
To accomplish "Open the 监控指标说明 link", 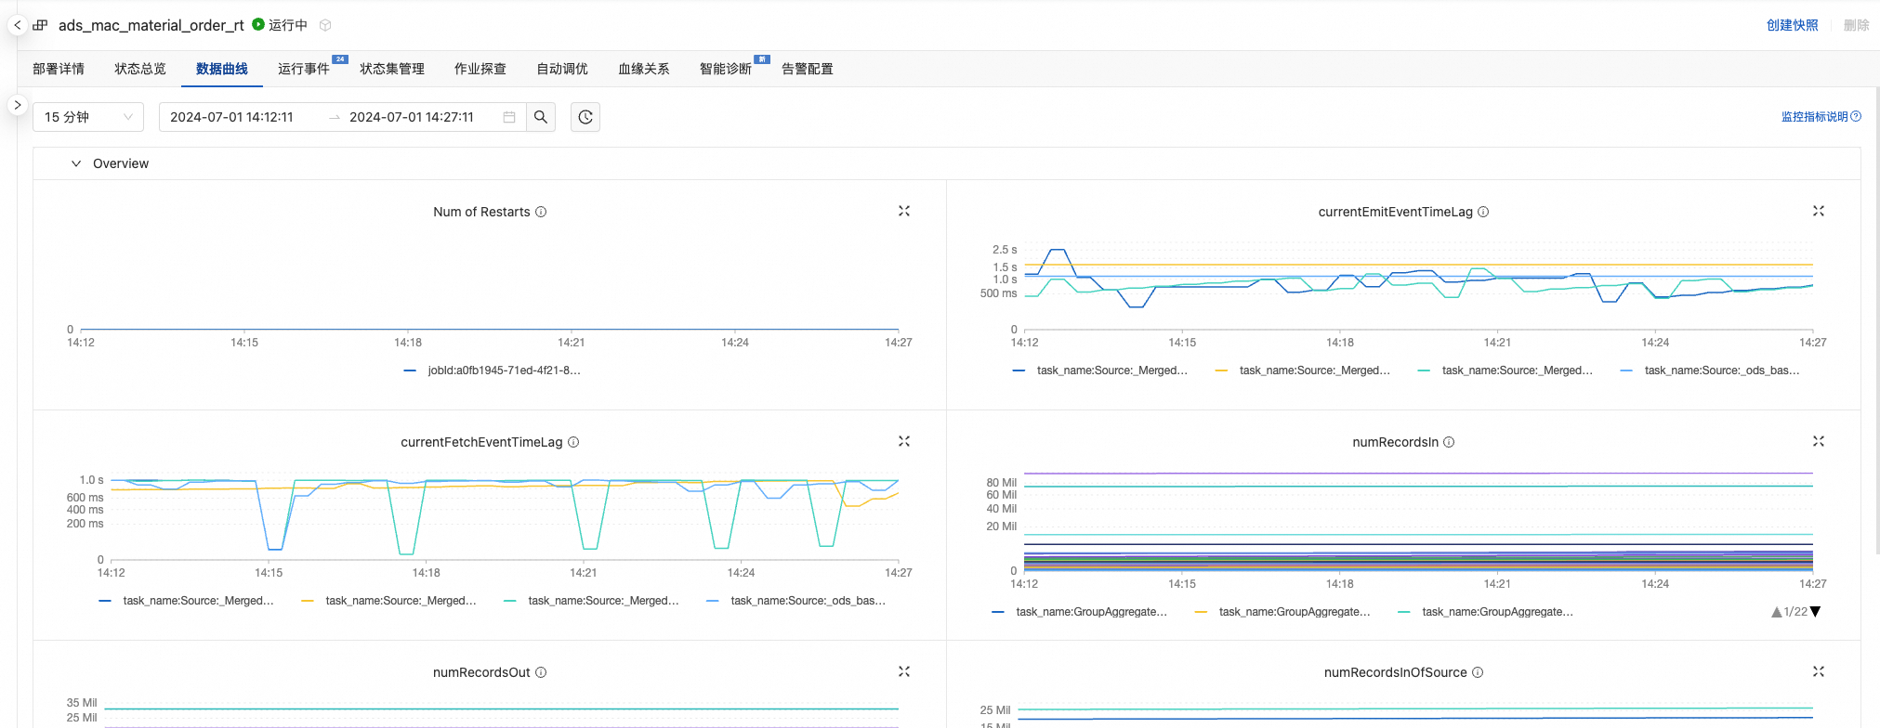I will (x=1815, y=117).
